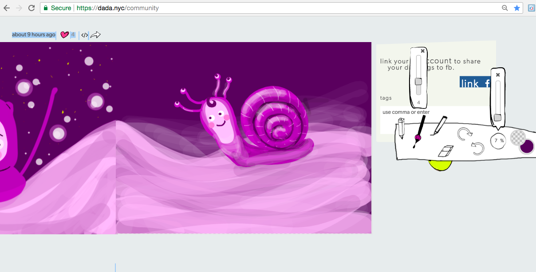Select the eraser tool
The height and width of the screenshot is (272, 536).
445,152
